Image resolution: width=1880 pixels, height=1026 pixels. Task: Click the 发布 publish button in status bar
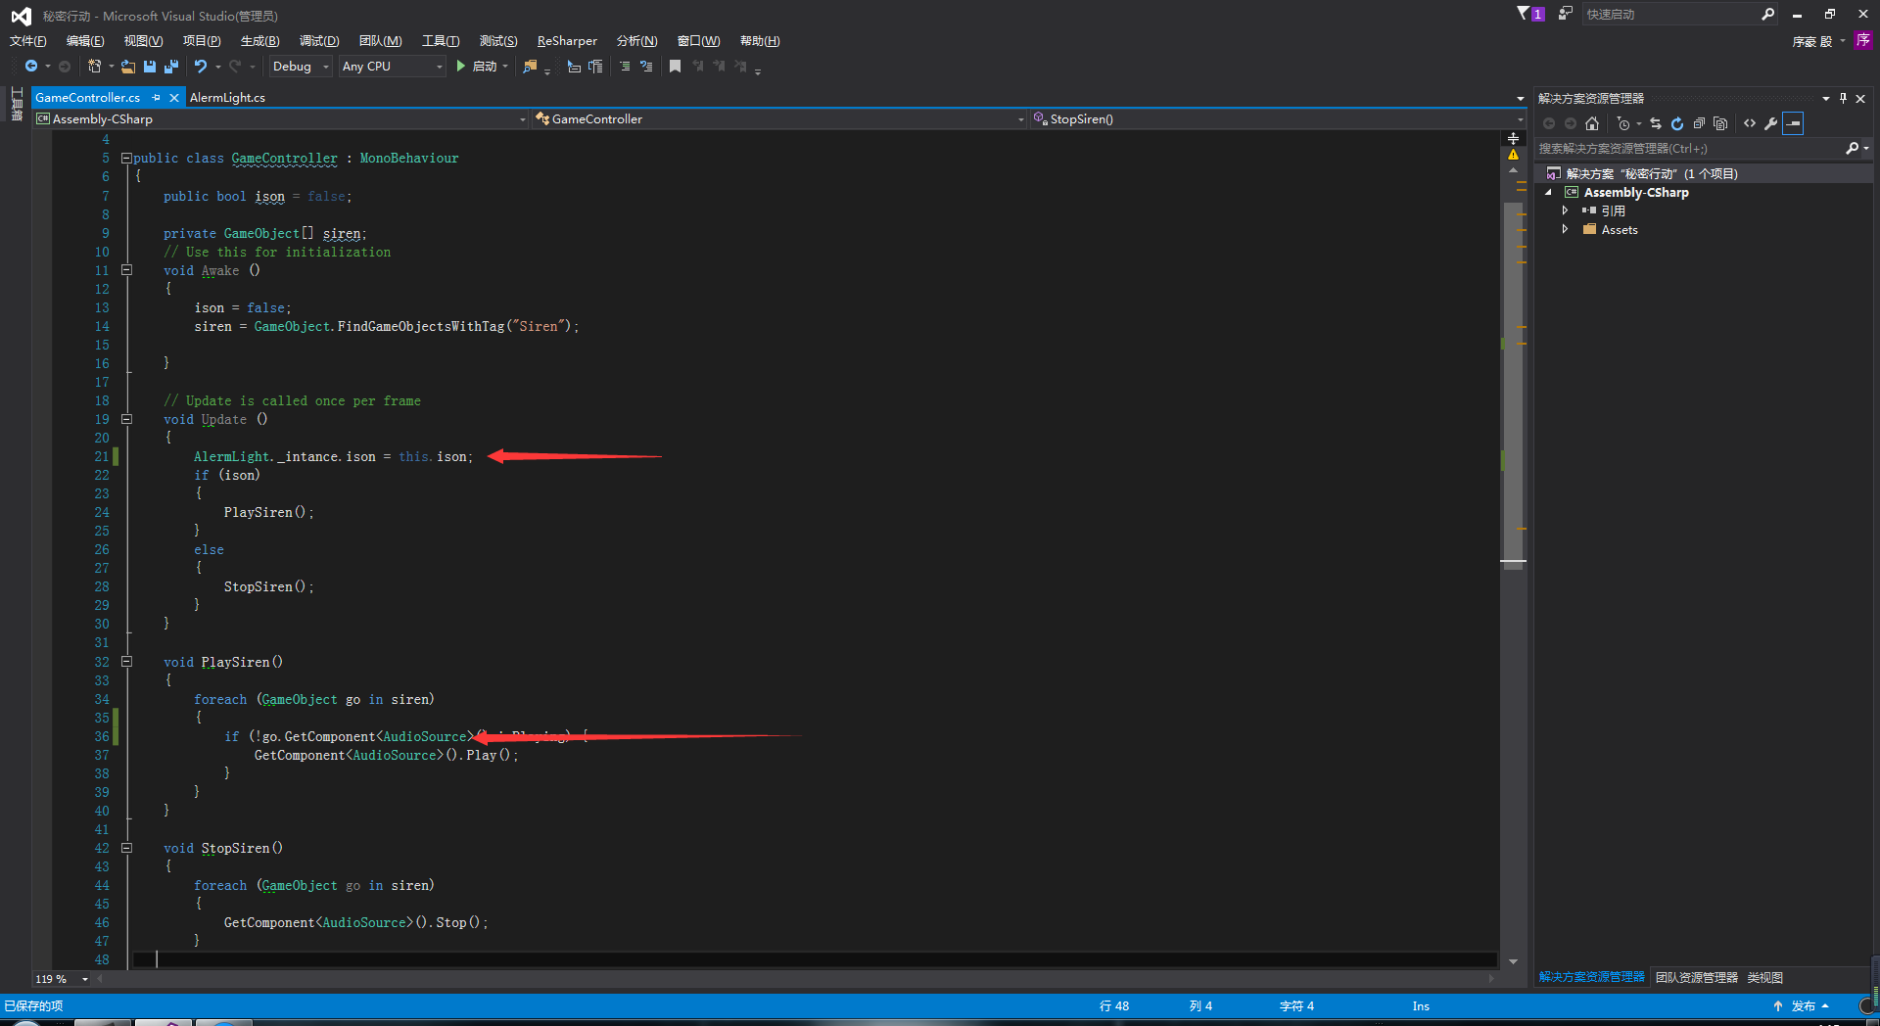coord(1801,1006)
